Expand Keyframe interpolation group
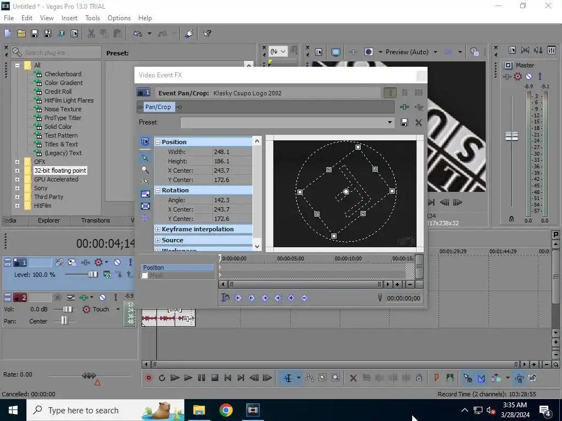Viewport: 562px width, 421px height. click(158, 229)
